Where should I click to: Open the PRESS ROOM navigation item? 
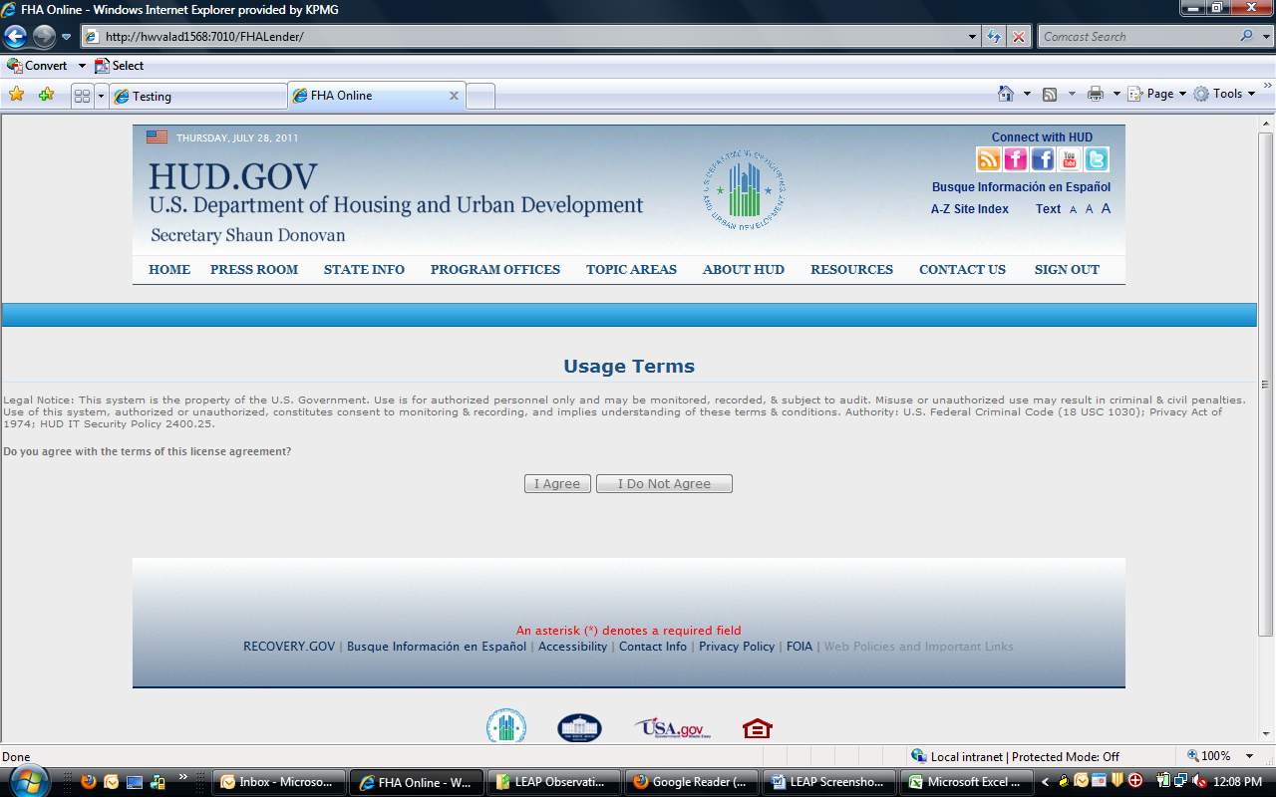(254, 269)
